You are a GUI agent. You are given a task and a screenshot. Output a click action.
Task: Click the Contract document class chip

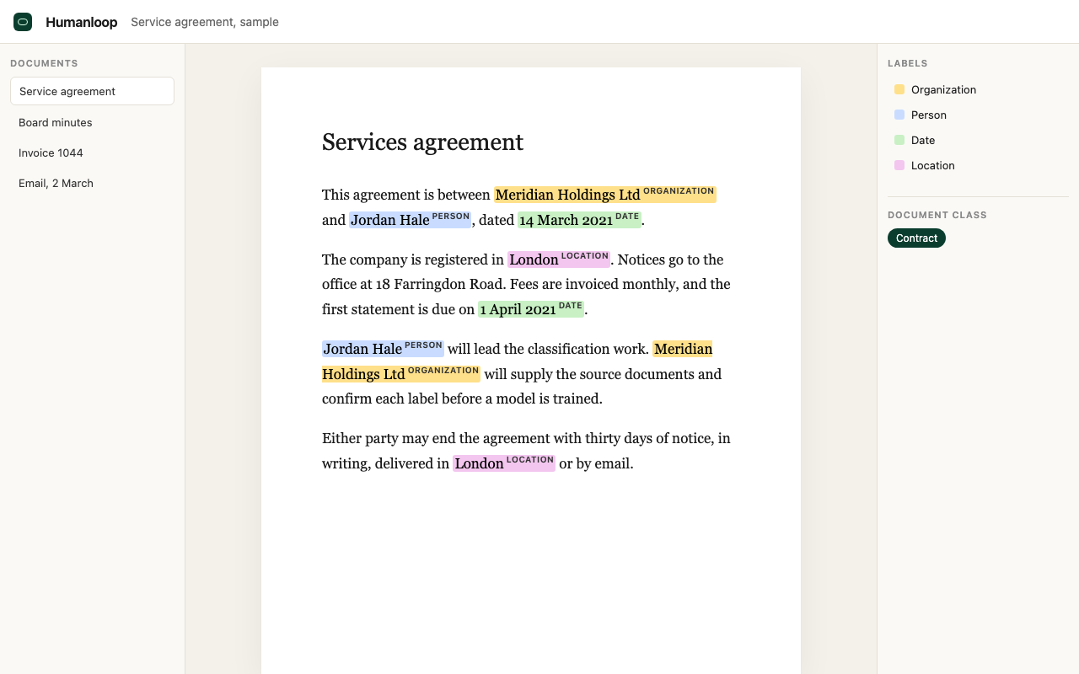[x=916, y=238]
